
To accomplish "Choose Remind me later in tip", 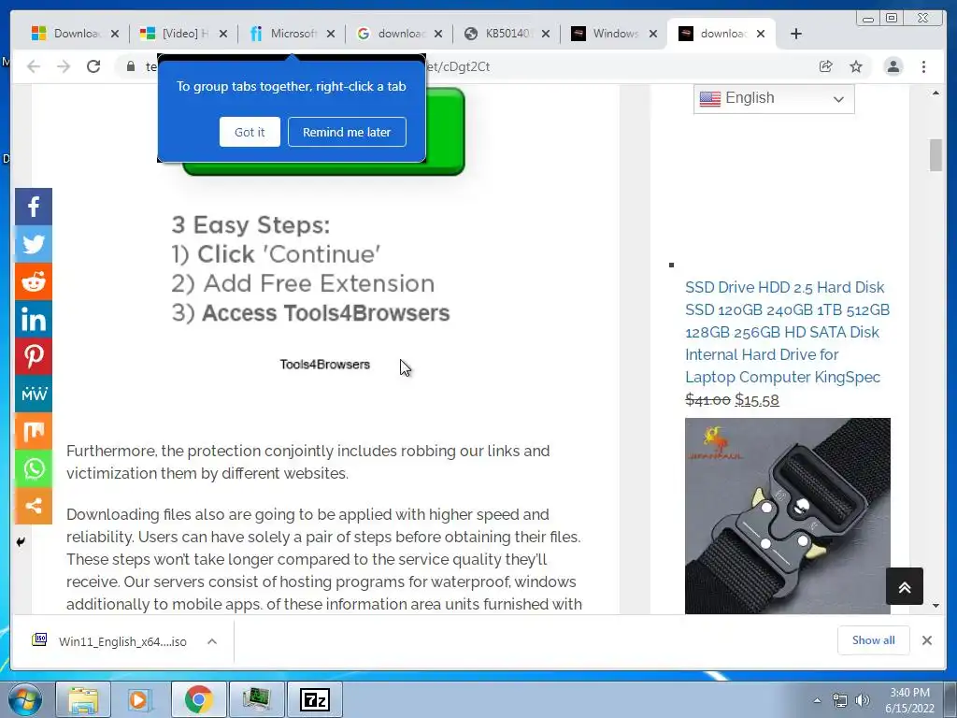I will (347, 132).
